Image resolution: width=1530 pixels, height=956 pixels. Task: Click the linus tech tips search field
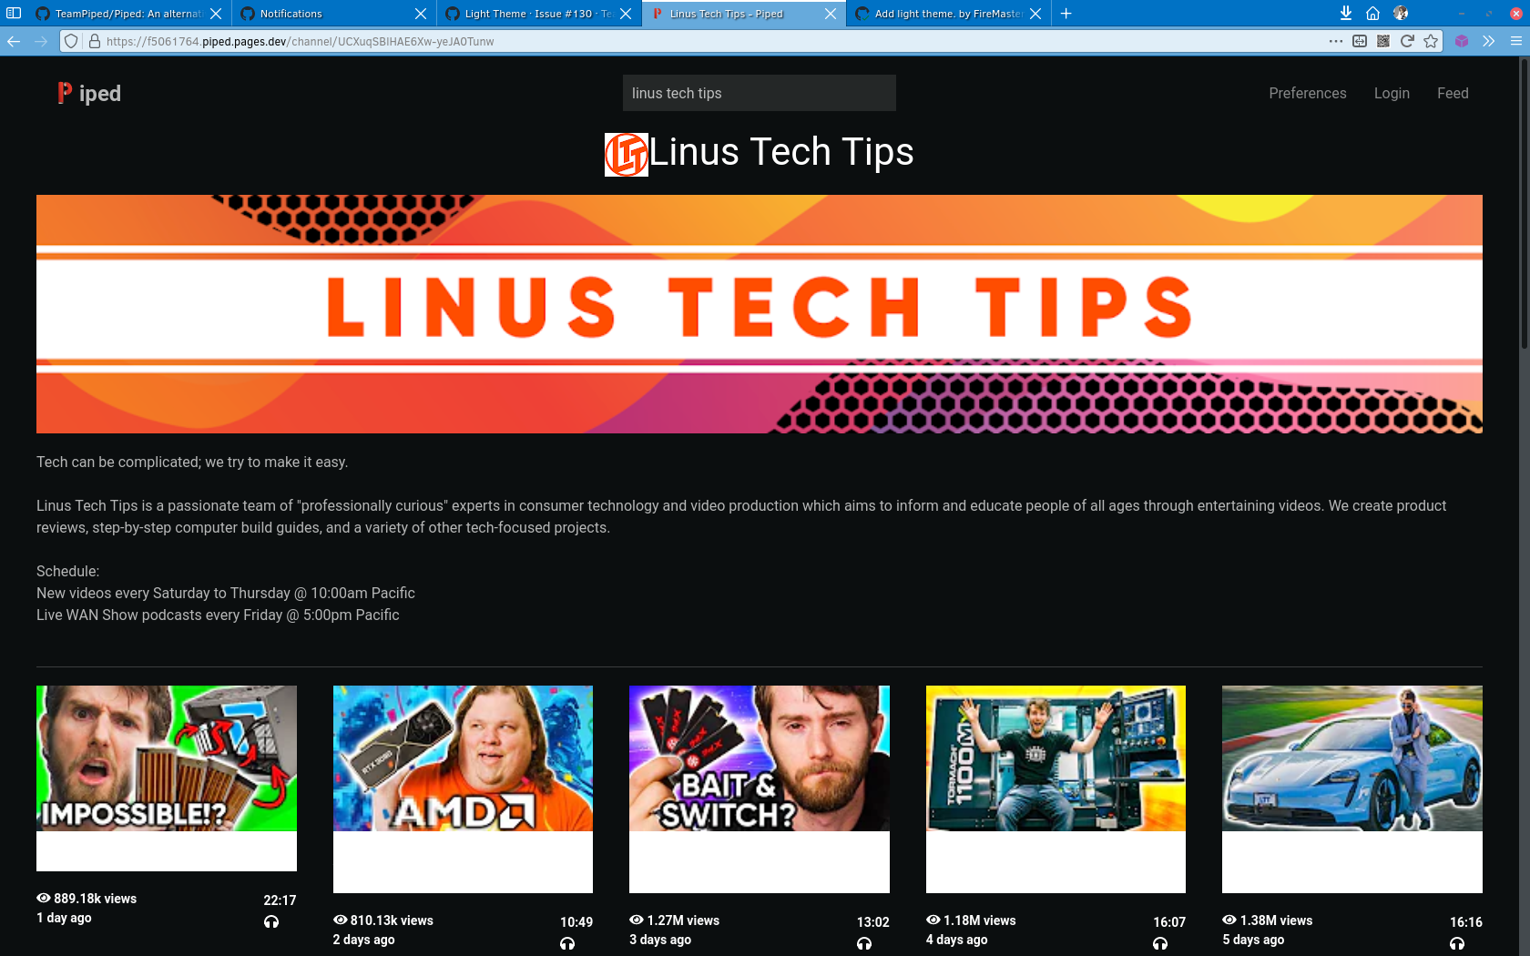pyautogui.click(x=759, y=93)
